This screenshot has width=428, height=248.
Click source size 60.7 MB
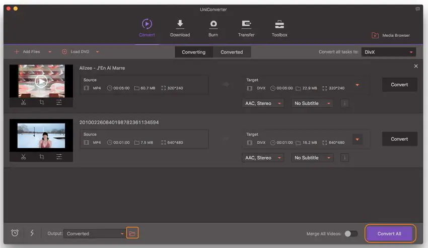pyautogui.click(x=148, y=88)
